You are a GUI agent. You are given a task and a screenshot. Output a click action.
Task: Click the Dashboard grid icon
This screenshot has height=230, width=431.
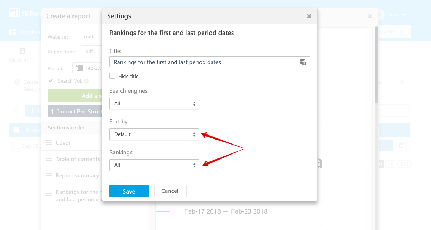[13, 32]
